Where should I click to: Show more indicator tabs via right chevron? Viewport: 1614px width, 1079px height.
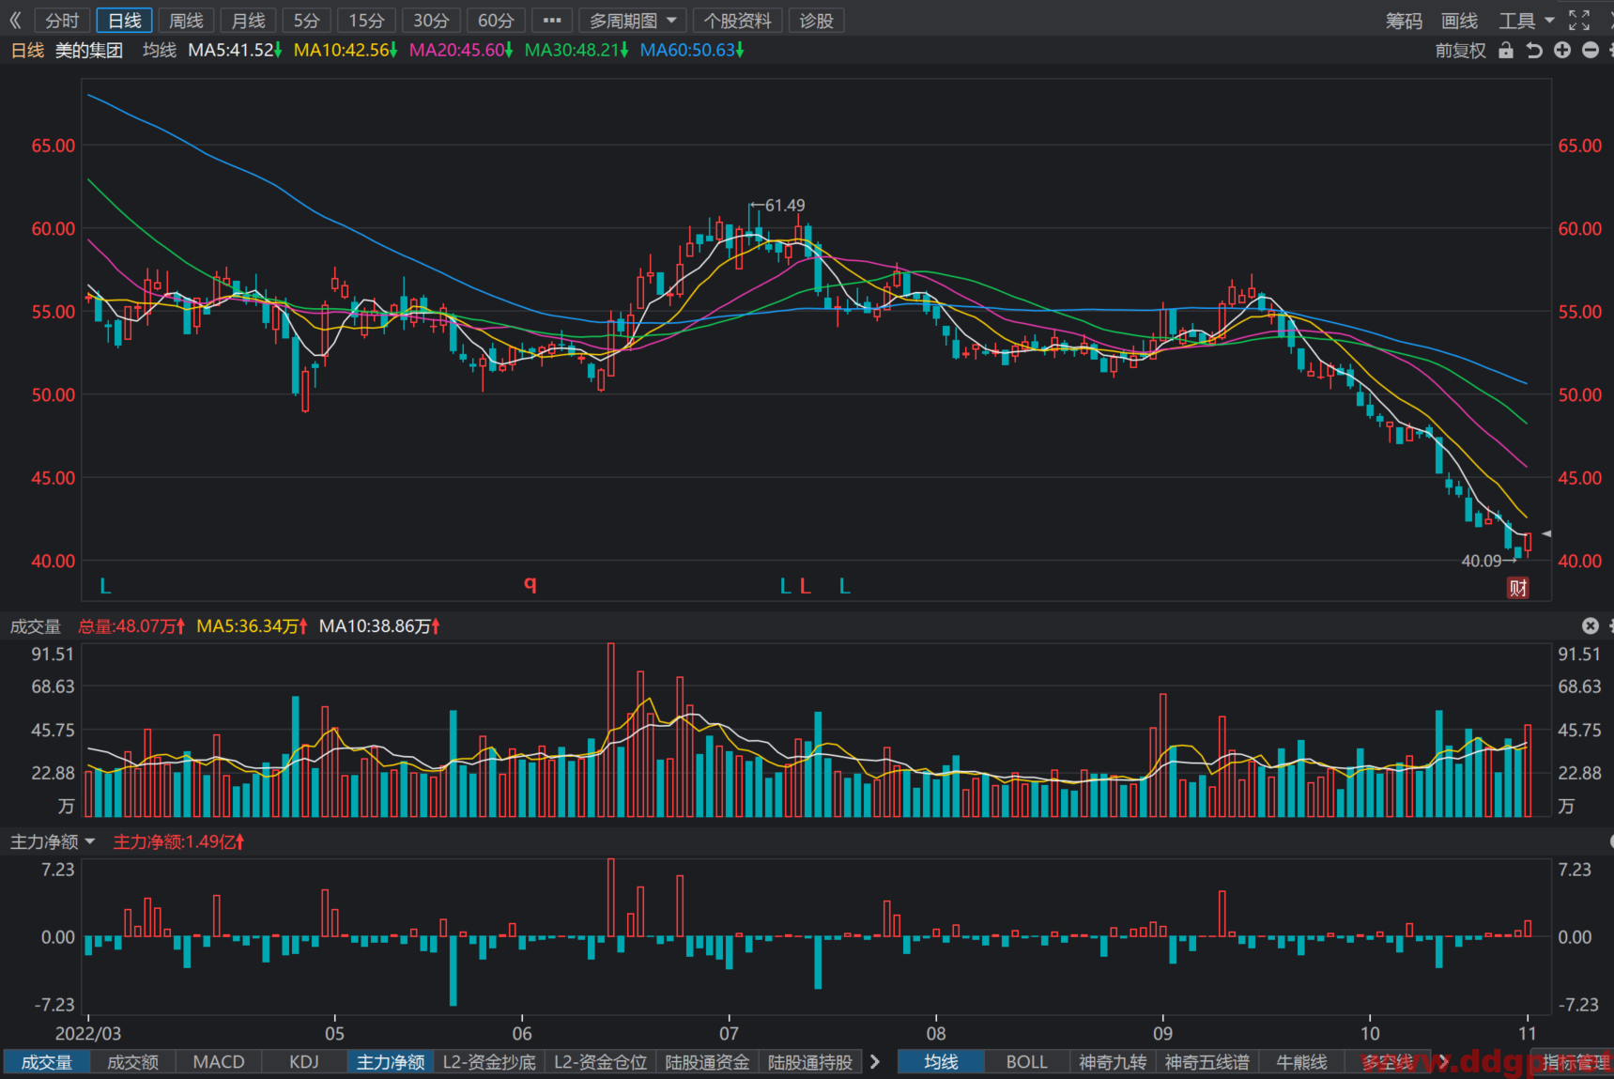tap(875, 1061)
